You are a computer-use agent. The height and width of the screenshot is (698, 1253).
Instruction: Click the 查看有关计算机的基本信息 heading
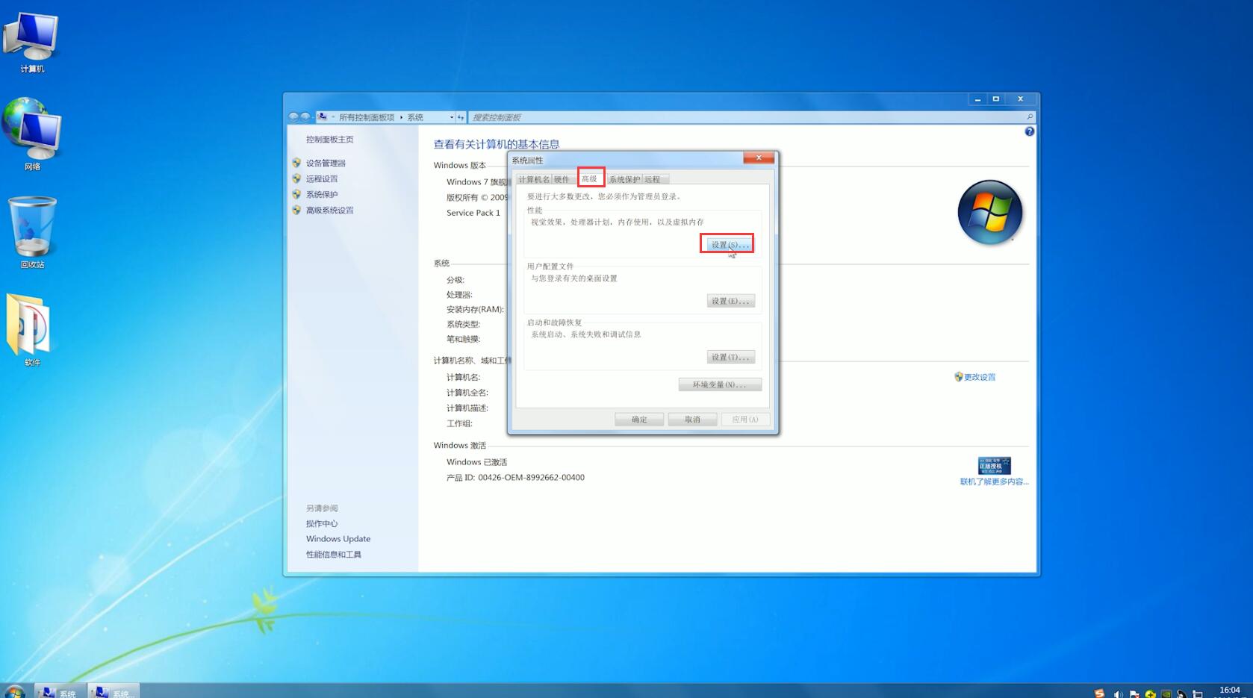pyautogui.click(x=497, y=144)
